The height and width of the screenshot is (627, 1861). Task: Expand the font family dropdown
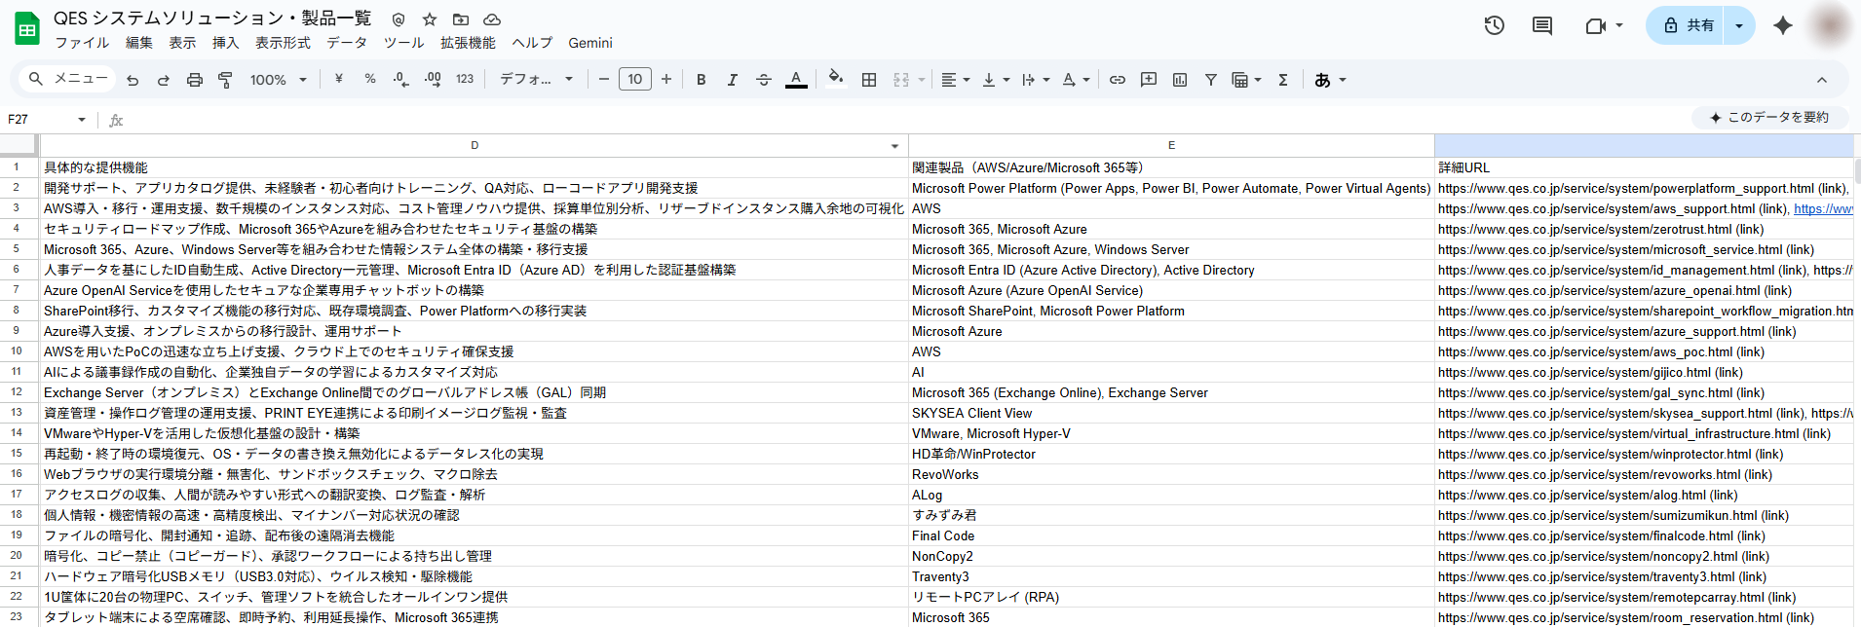pos(536,80)
